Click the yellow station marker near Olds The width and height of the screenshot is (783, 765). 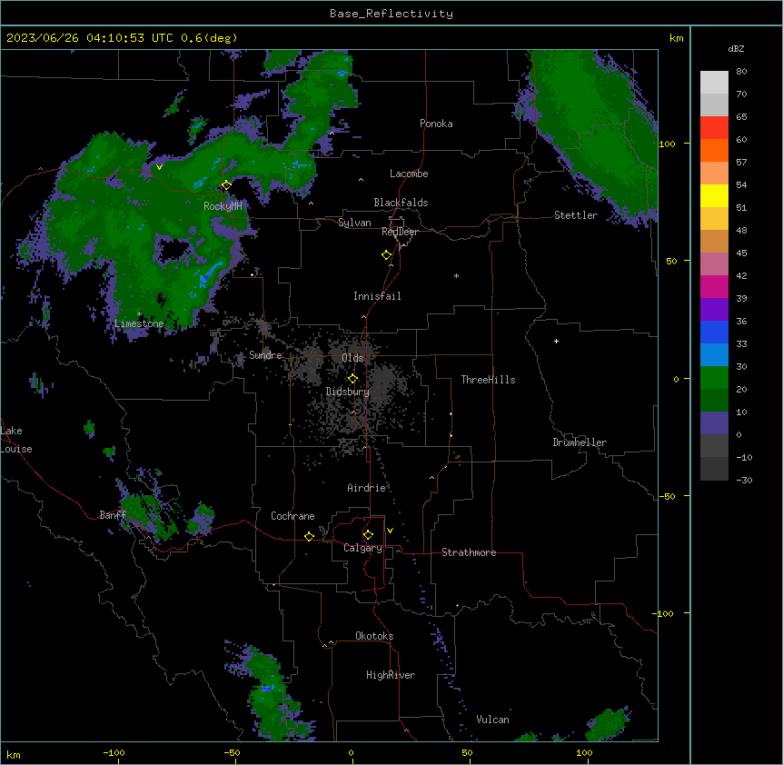pos(352,379)
